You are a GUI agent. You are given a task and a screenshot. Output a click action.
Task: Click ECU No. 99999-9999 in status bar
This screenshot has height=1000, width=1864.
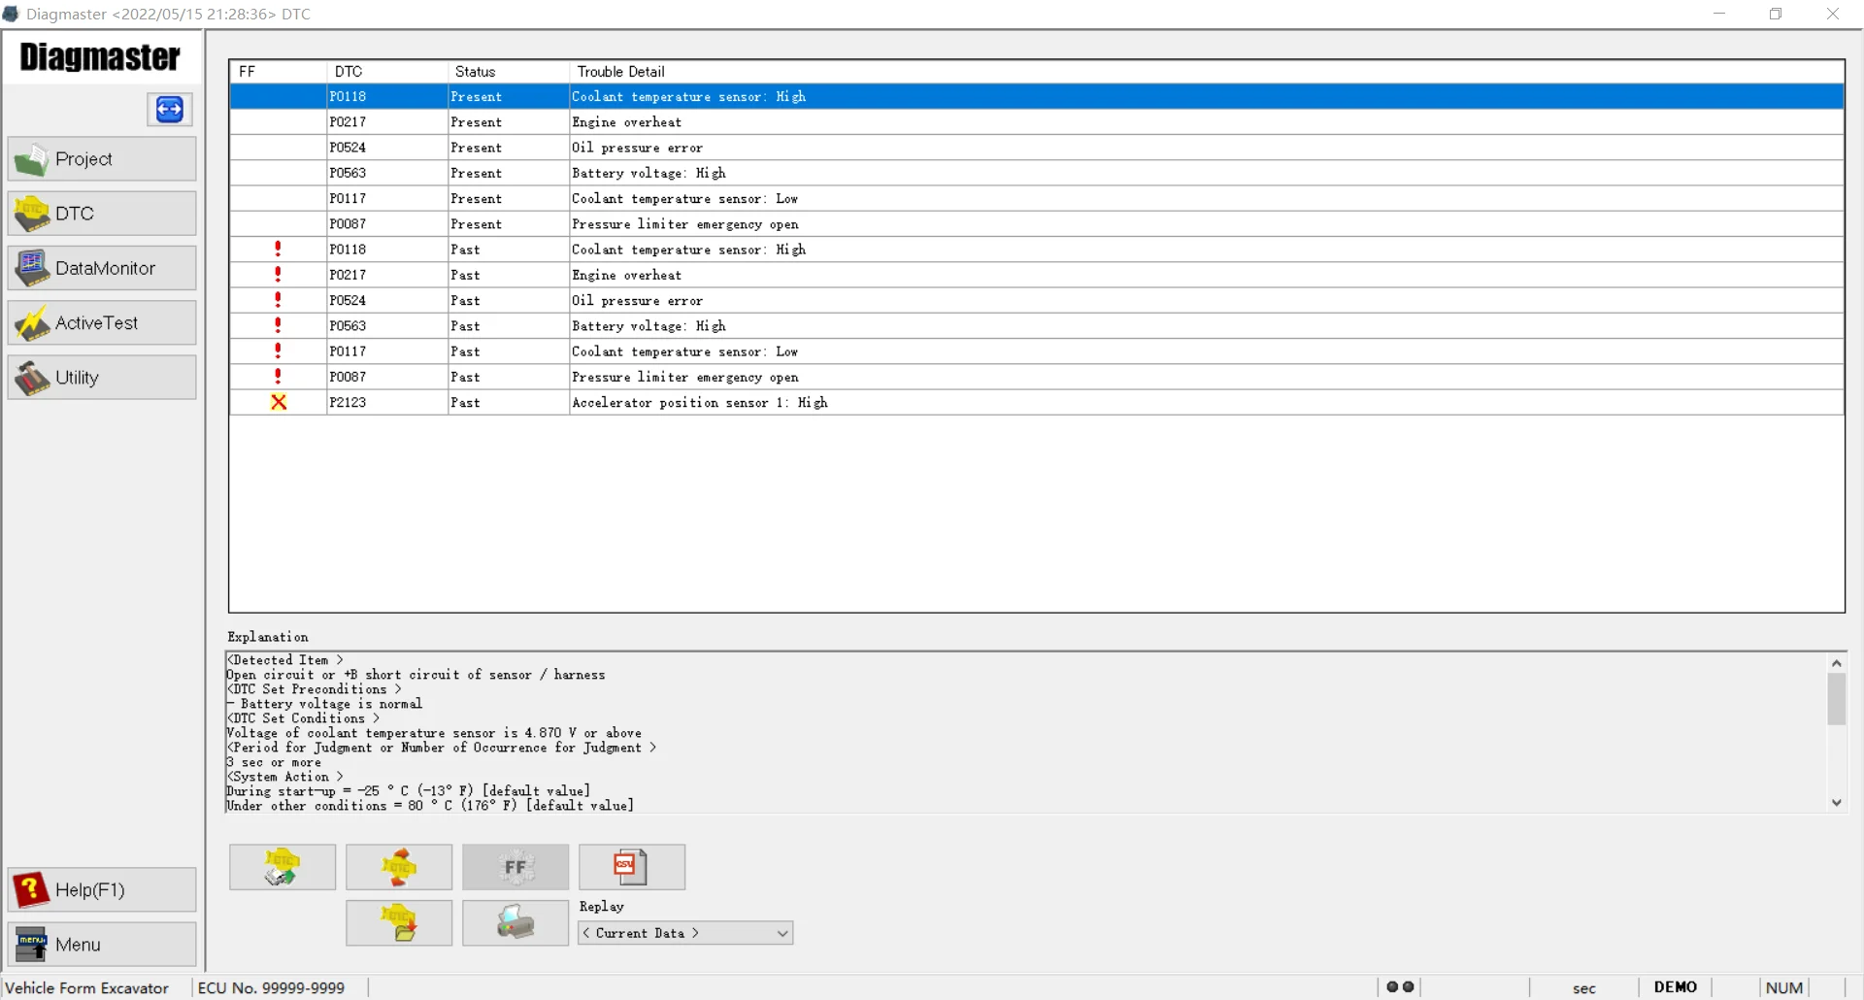271,987
